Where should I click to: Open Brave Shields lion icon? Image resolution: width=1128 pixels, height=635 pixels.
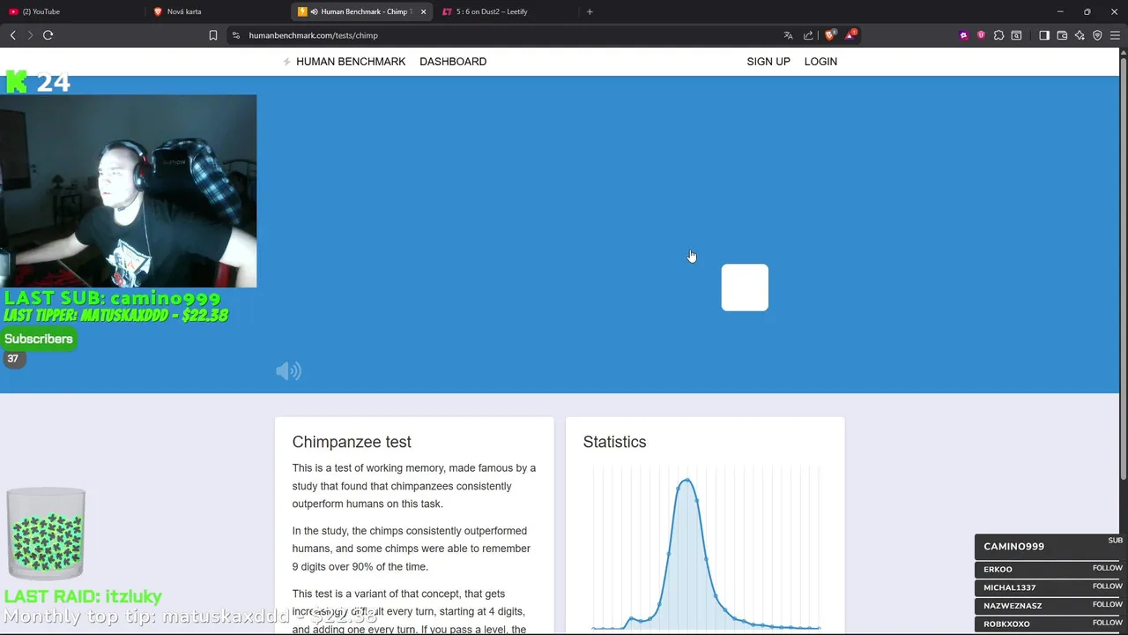(x=829, y=35)
